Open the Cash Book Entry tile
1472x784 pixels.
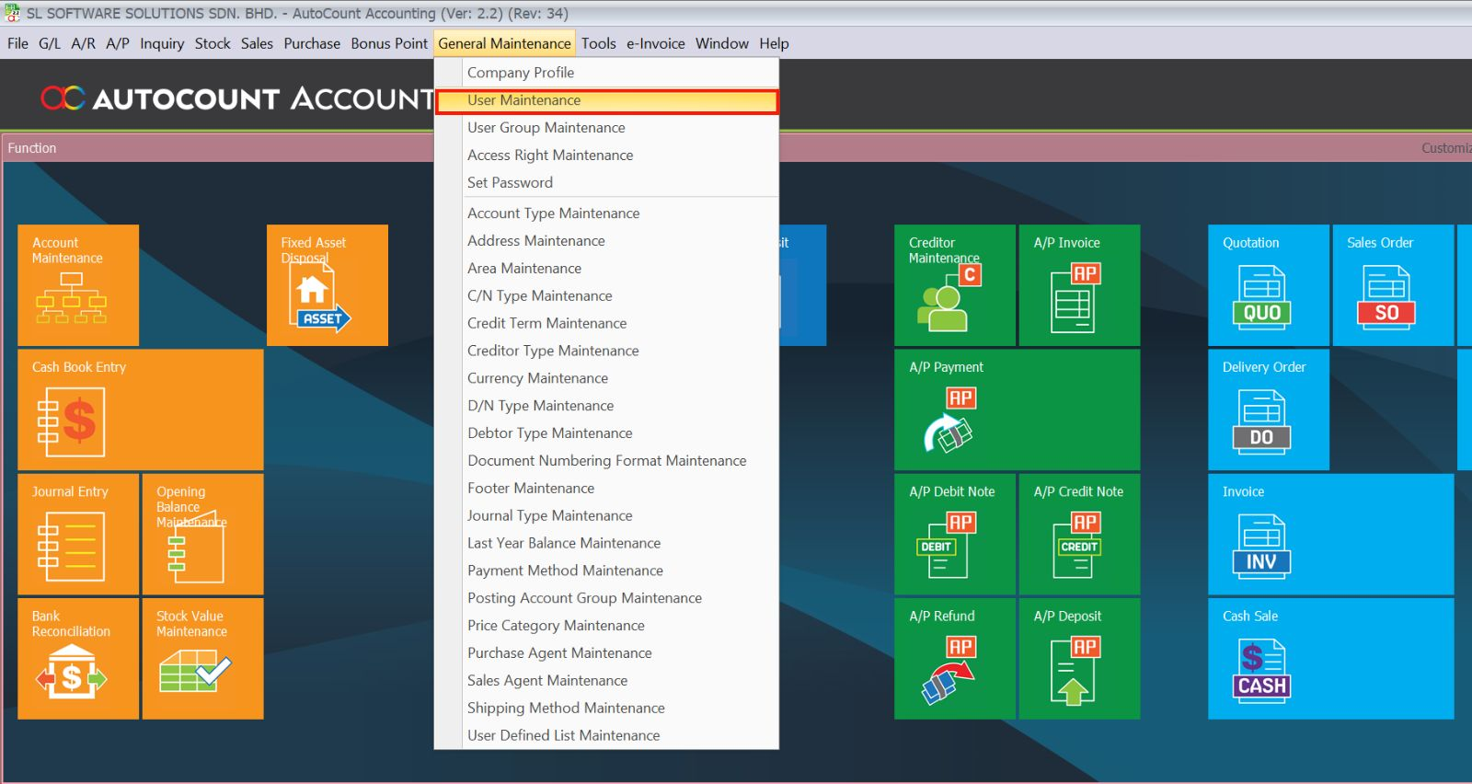(140, 409)
